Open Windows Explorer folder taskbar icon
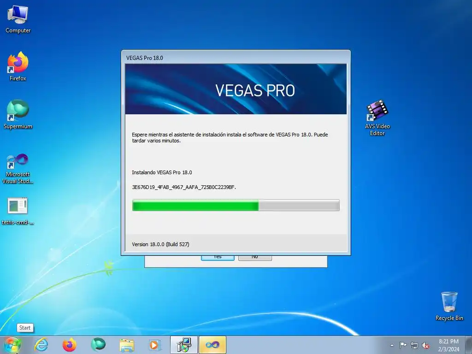 (127, 345)
